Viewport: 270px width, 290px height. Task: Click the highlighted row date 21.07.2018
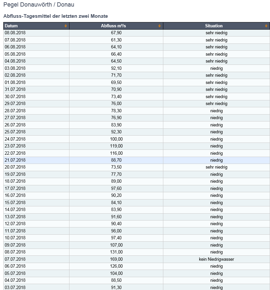coord(15,160)
